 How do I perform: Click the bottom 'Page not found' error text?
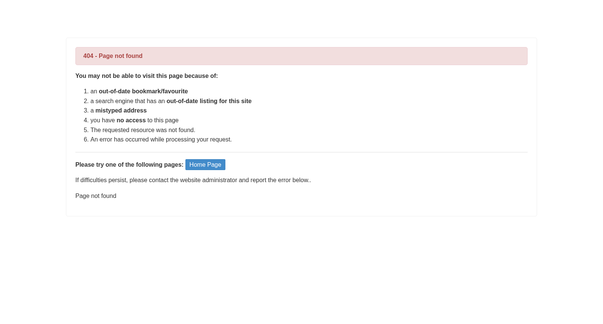(x=96, y=196)
